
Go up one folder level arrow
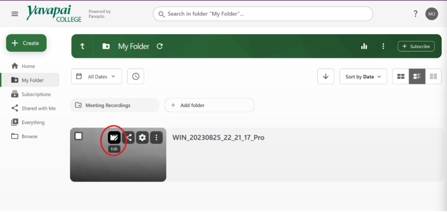point(82,46)
